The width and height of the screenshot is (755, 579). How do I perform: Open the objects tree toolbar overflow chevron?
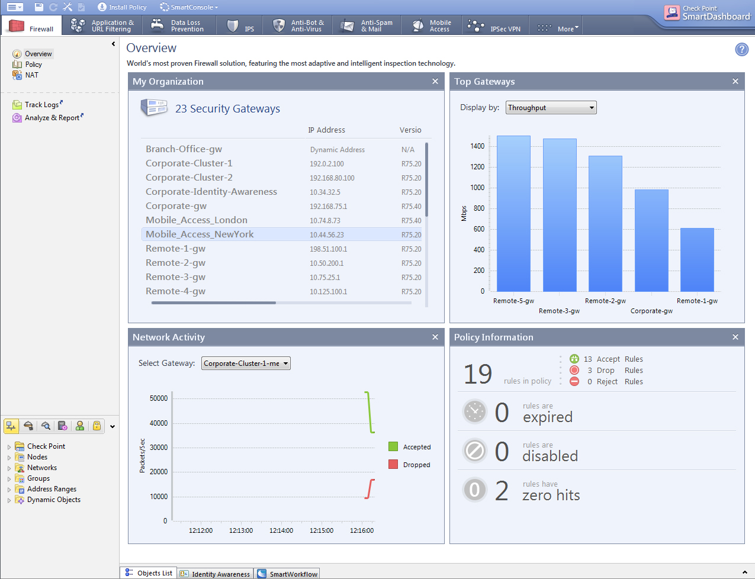[x=113, y=426]
